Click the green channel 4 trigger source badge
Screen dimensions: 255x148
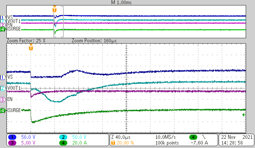coord(193,137)
